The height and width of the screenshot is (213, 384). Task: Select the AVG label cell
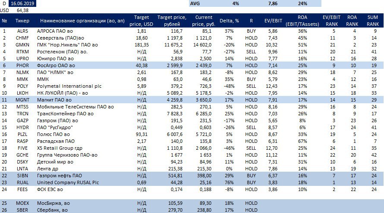click(195, 3)
